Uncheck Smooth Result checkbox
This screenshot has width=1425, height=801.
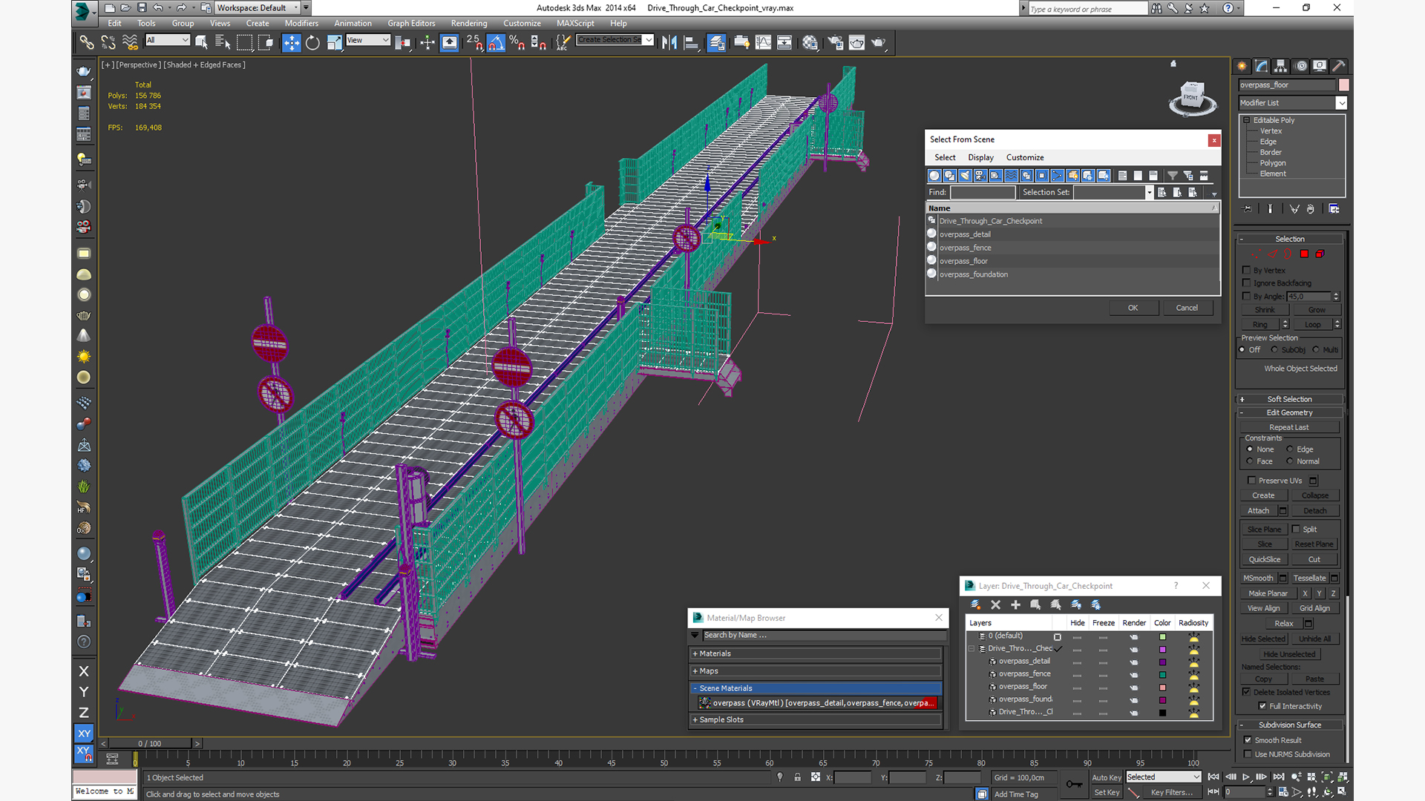click(x=1248, y=740)
